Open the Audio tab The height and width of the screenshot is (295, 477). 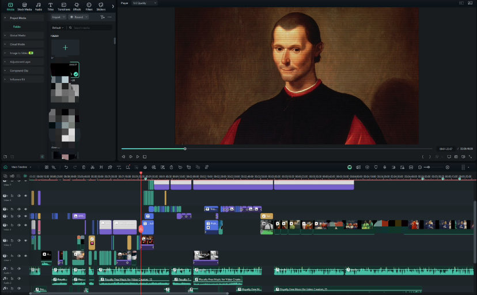39,7
